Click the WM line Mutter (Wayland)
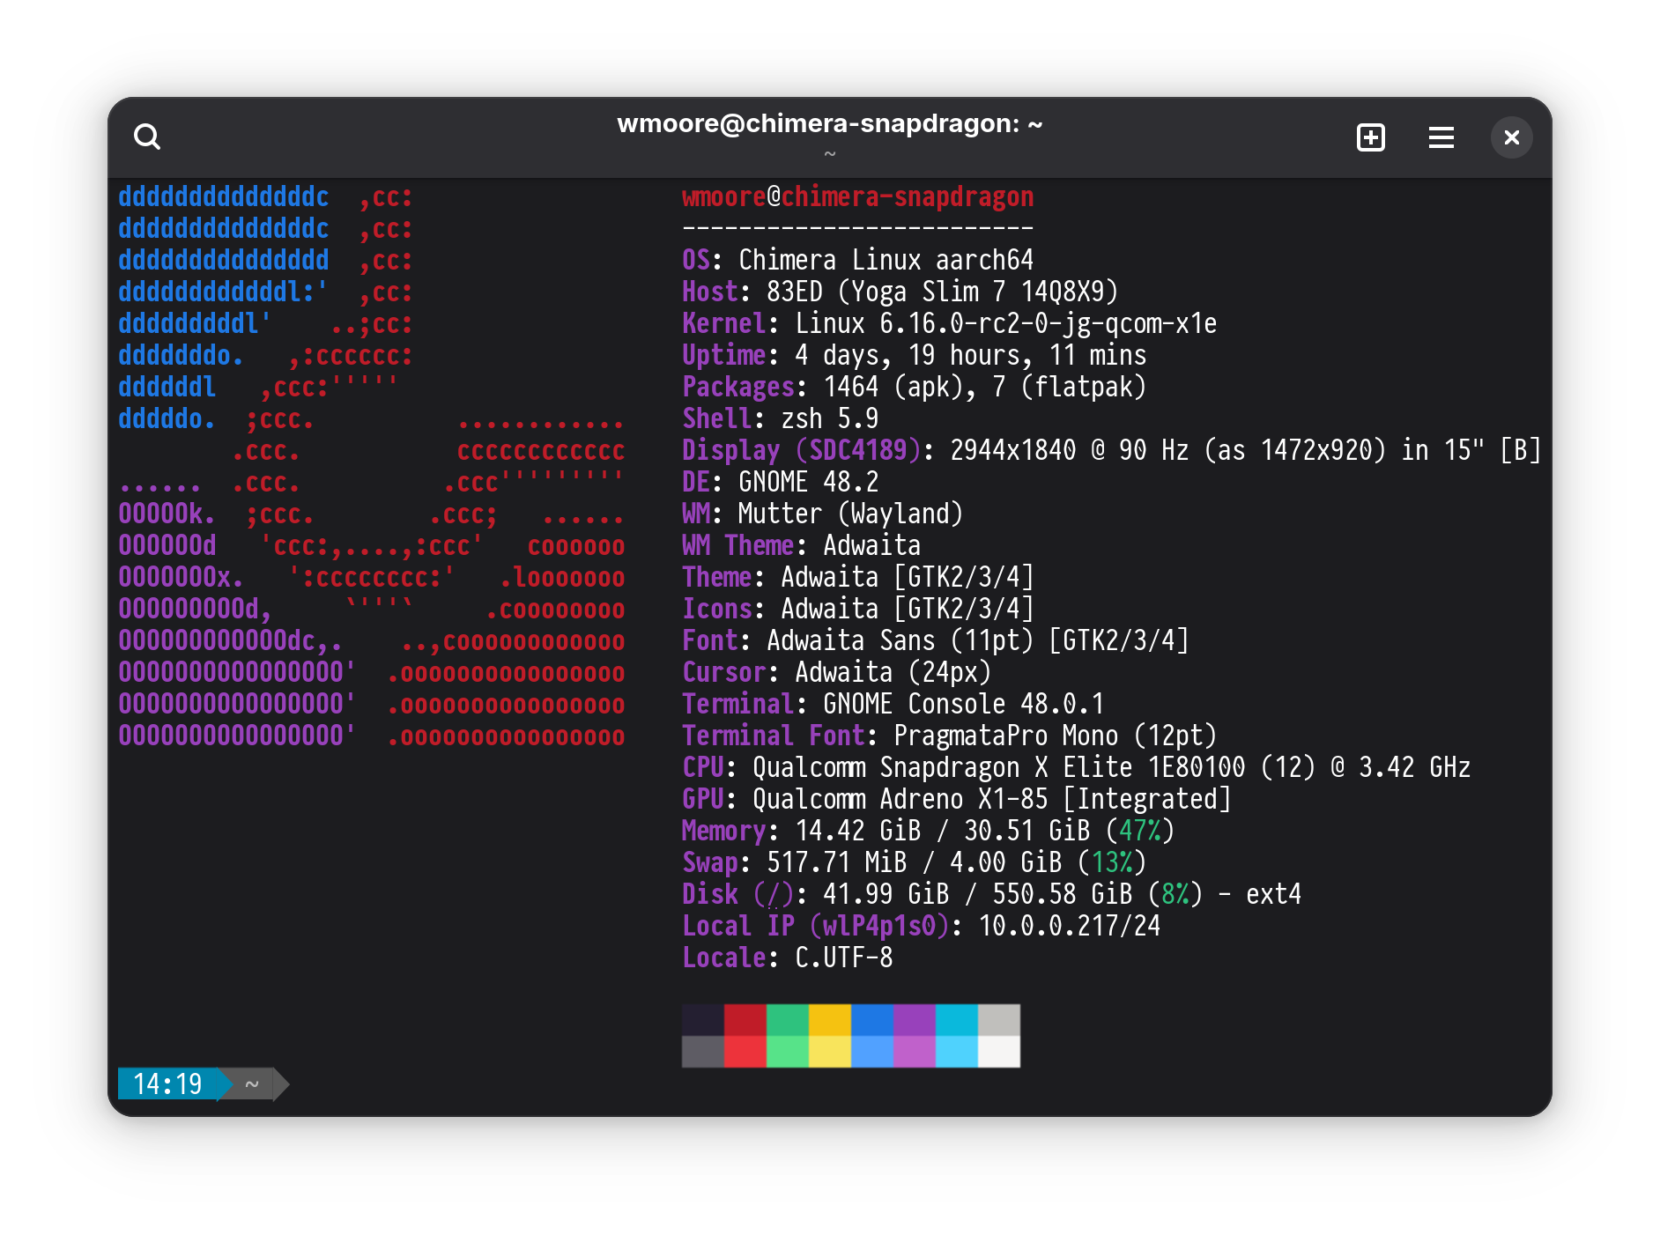The height and width of the screenshot is (1235, 1660). 822,514
